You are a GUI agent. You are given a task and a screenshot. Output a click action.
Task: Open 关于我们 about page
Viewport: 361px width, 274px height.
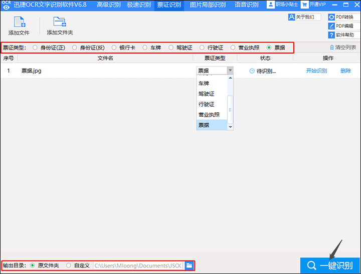[x=304, y=17]
